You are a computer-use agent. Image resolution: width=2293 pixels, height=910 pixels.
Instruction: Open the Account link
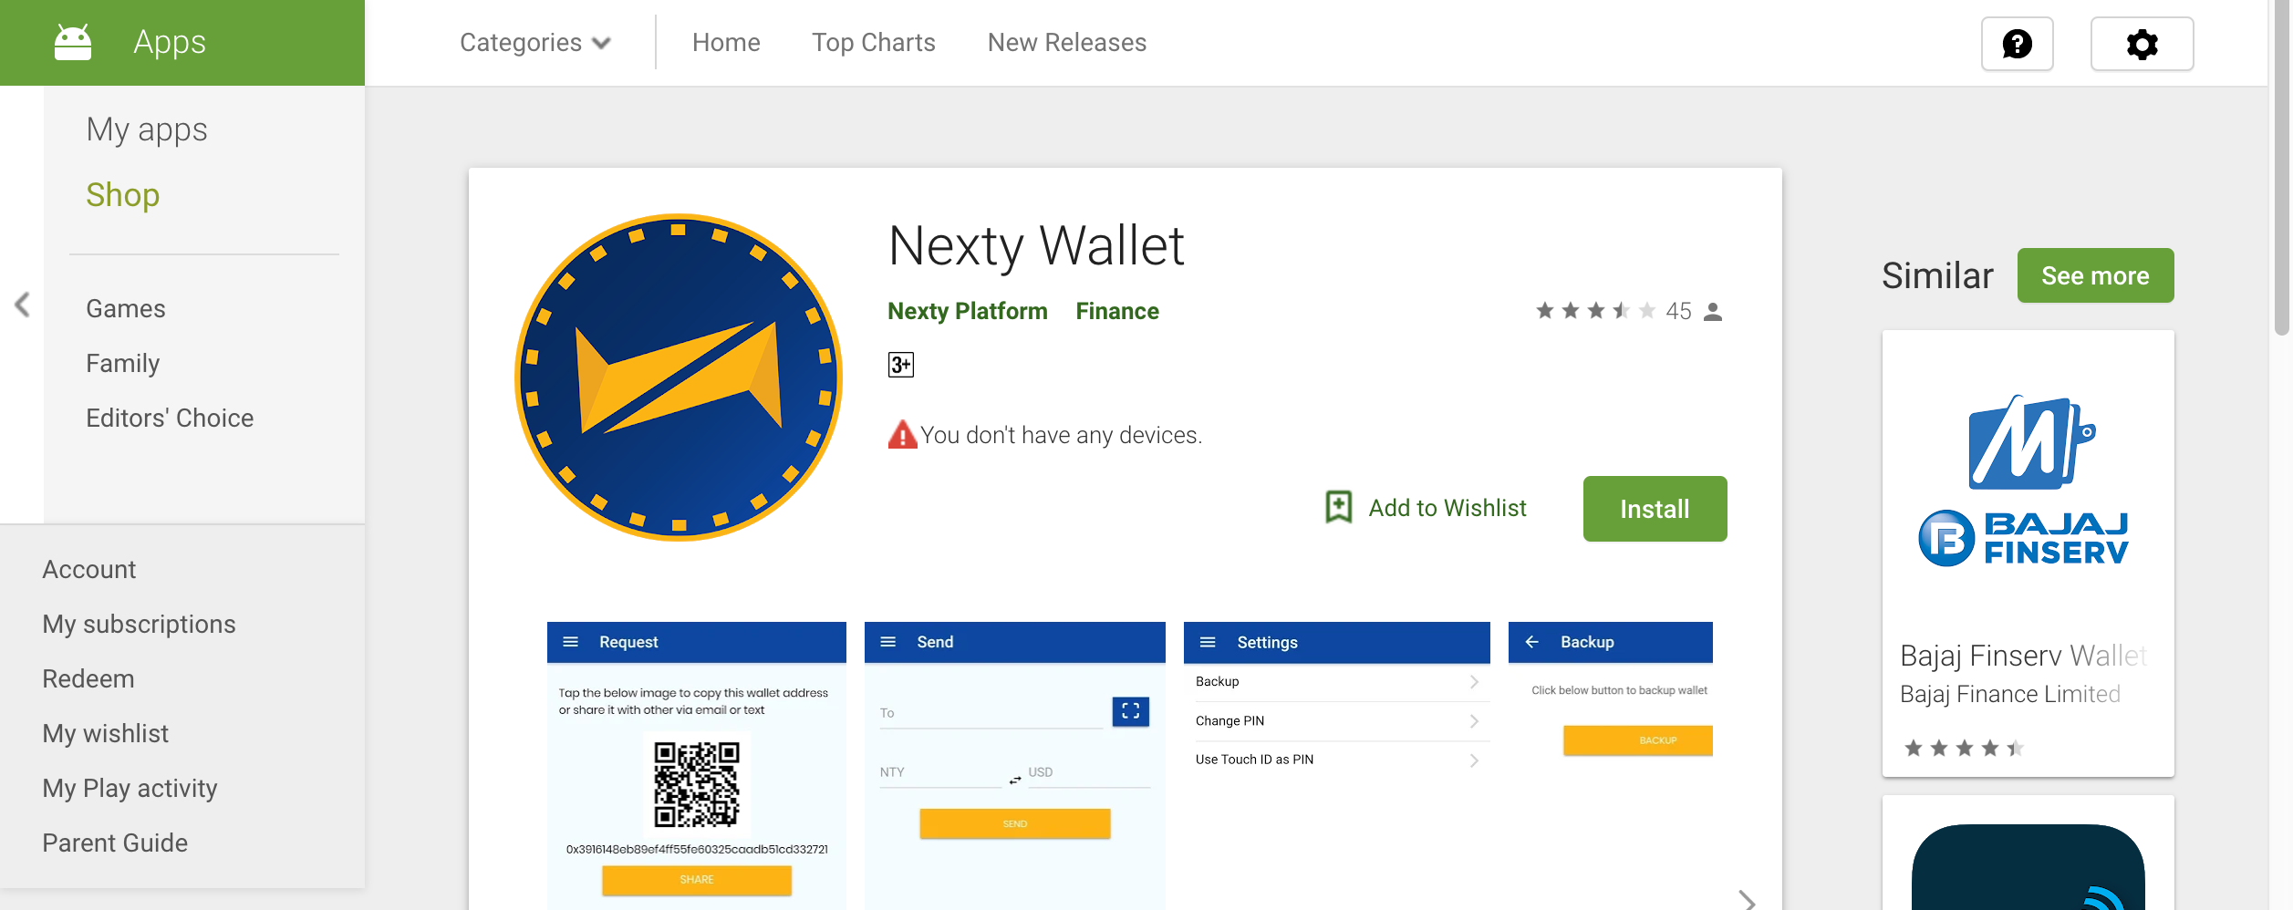89,570
